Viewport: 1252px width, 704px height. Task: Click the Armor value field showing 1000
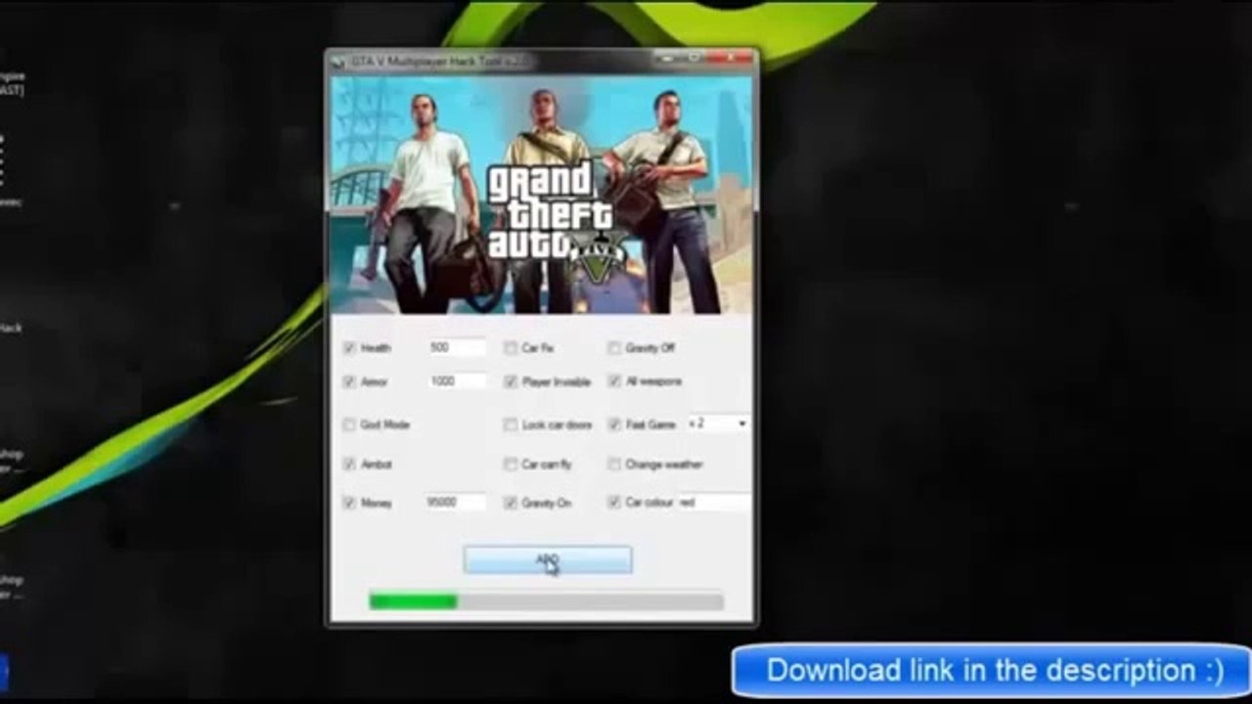456,380
